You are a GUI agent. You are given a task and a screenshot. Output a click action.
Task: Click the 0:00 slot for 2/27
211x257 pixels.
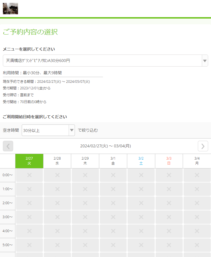tap(29, 175)
